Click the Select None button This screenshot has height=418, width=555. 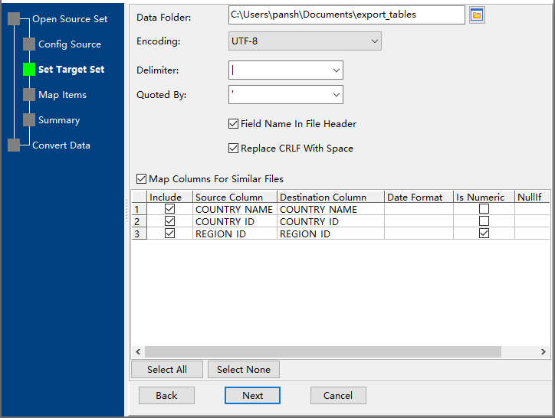coord(243,370)
